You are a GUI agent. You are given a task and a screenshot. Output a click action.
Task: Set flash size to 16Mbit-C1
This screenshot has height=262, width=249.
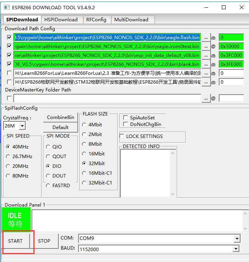84,173
